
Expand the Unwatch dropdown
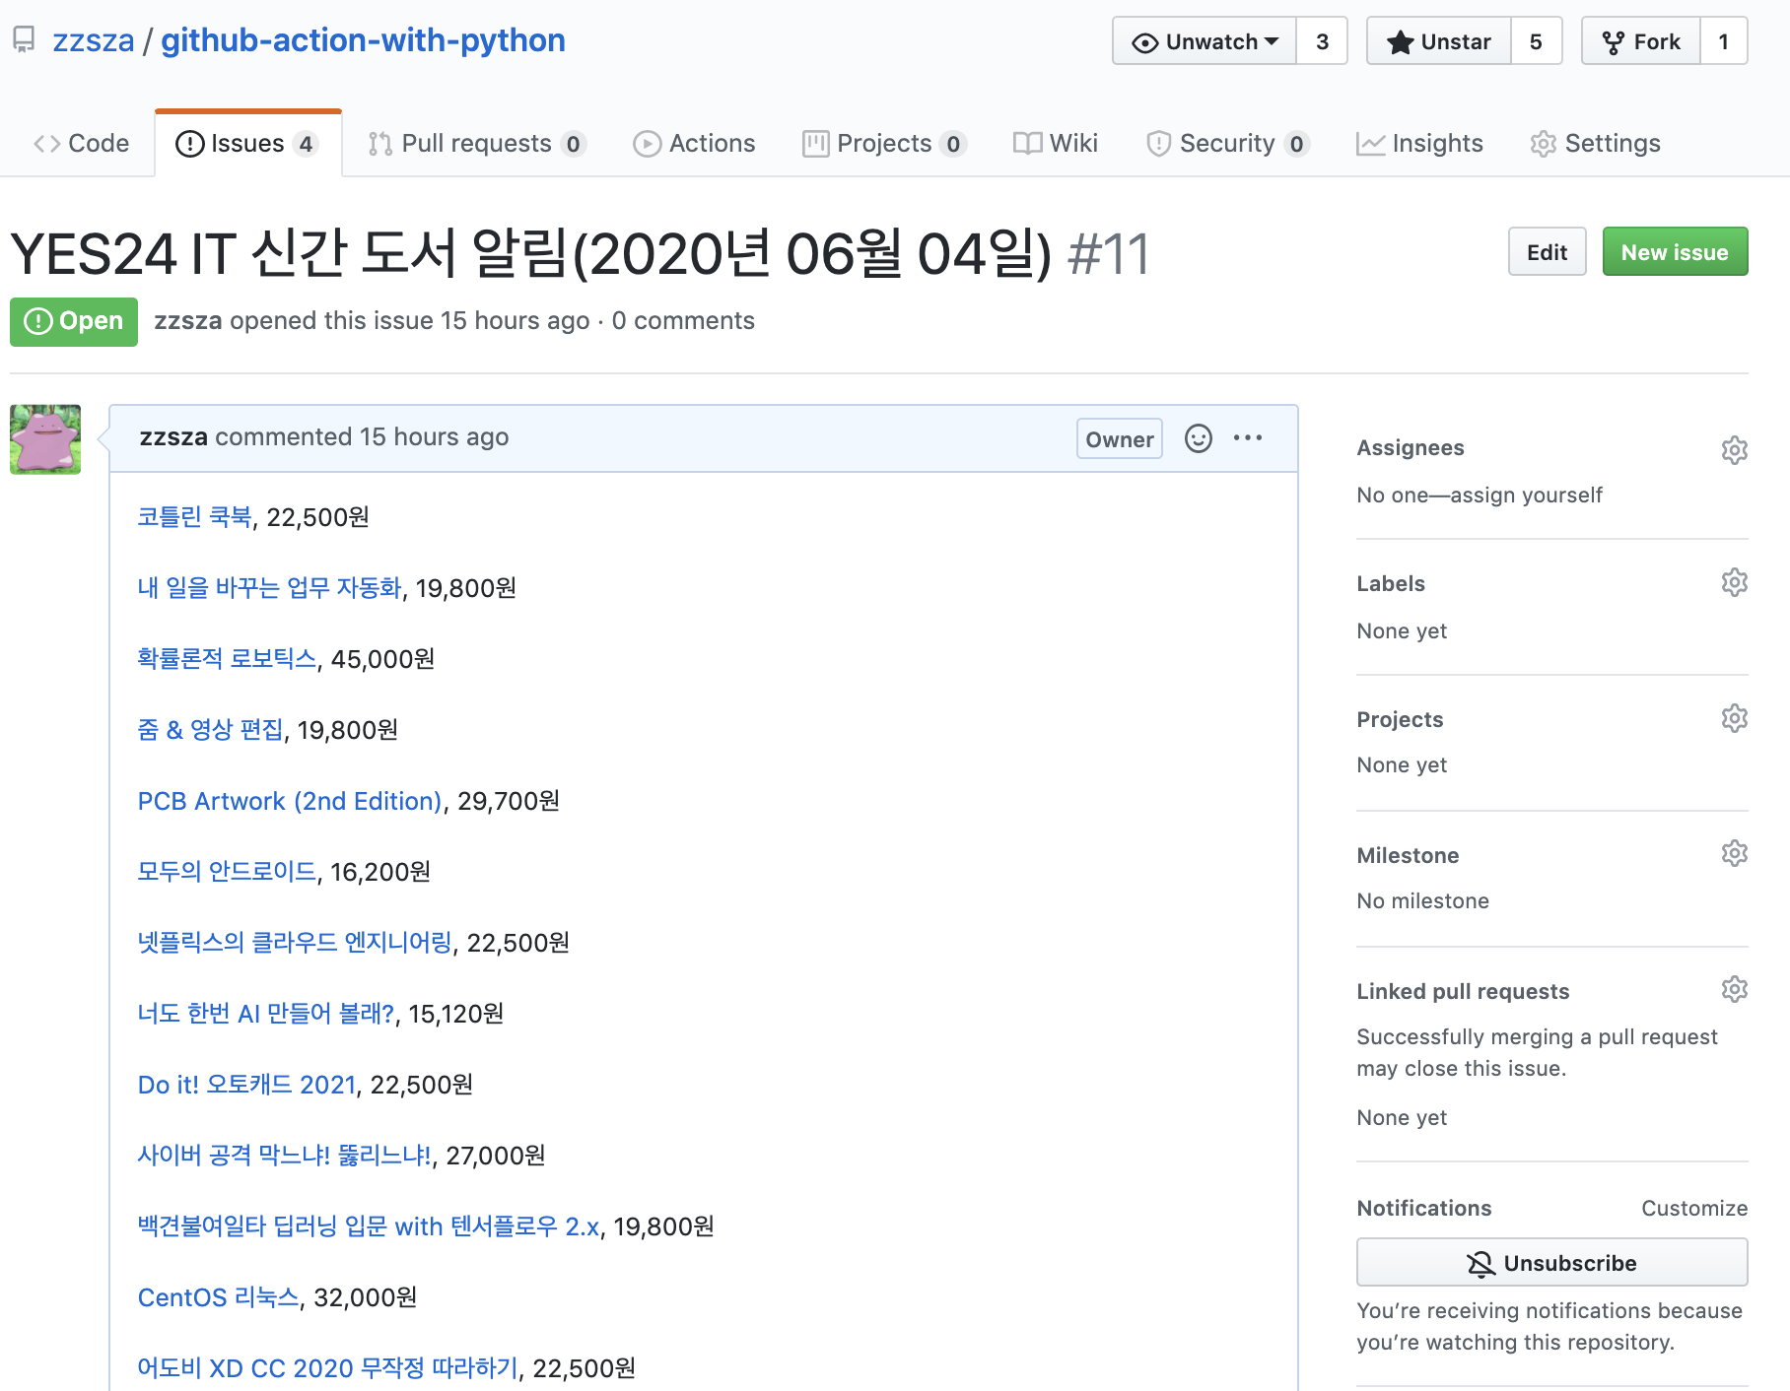coord(1205,41)
